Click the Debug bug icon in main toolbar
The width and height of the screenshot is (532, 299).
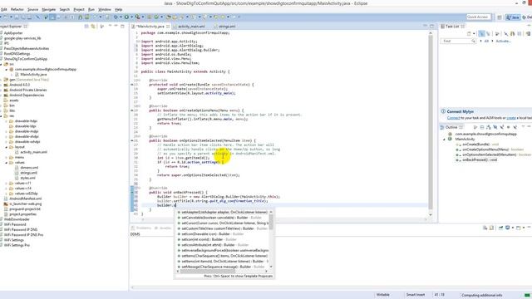pos(116,17)
